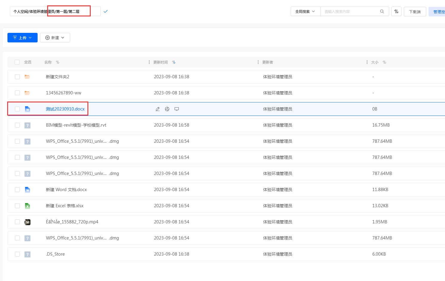Image resolution: width=445 pixels, height=281 pixels.
Task: Check the box for BIM模型-revit模型-学校模型.rvt
Action: point(17,125)
